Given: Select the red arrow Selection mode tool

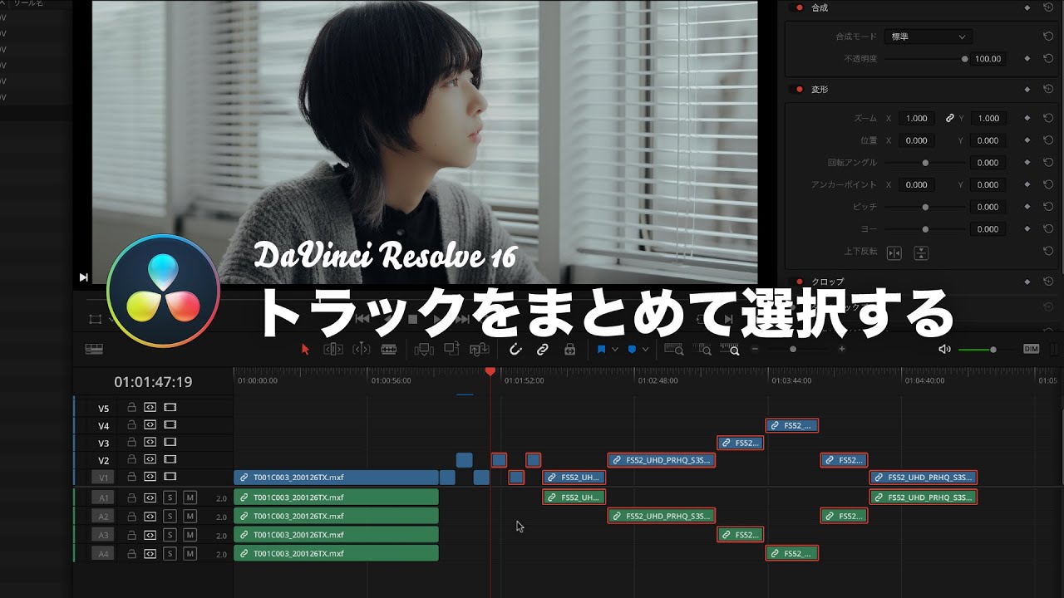Looking at the screenshot, I should click(305, 350).
